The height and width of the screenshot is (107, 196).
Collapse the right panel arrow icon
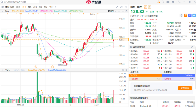(126, 7)
